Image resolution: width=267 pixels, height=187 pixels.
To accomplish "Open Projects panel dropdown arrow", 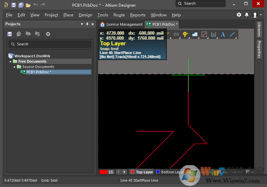I will (82, 24).
